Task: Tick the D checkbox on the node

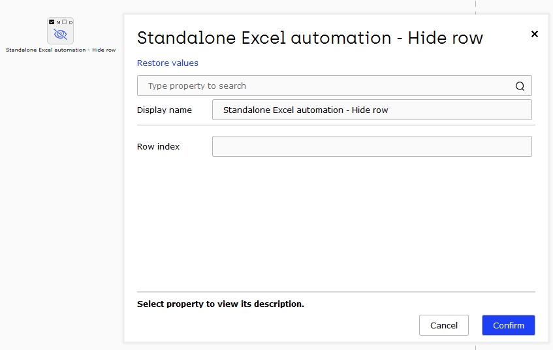Action: point(64,22)
